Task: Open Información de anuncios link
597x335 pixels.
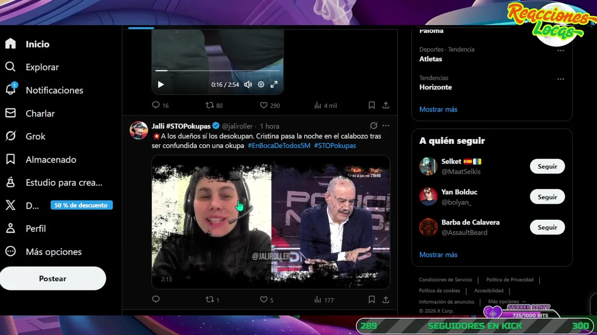Action: [446, 301]
